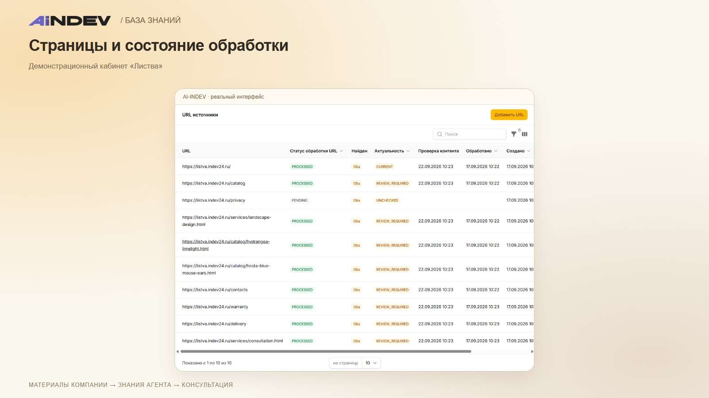Image resolution: width=709 pixels, height=398 pixels.
Task: Click the hosta-blue-mouse-ears.html URL cell
Action: click(x=226, y=269)
